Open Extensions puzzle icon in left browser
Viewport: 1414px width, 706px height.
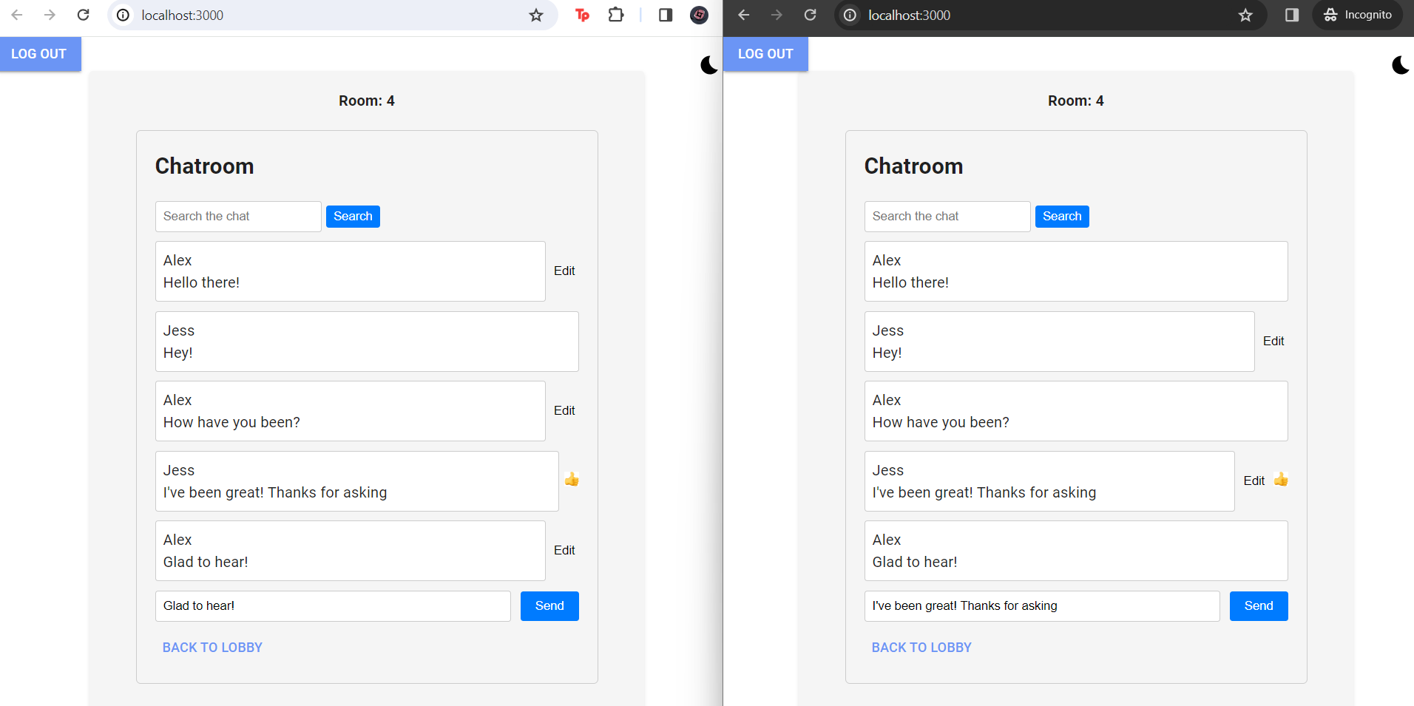coord(615,15)
